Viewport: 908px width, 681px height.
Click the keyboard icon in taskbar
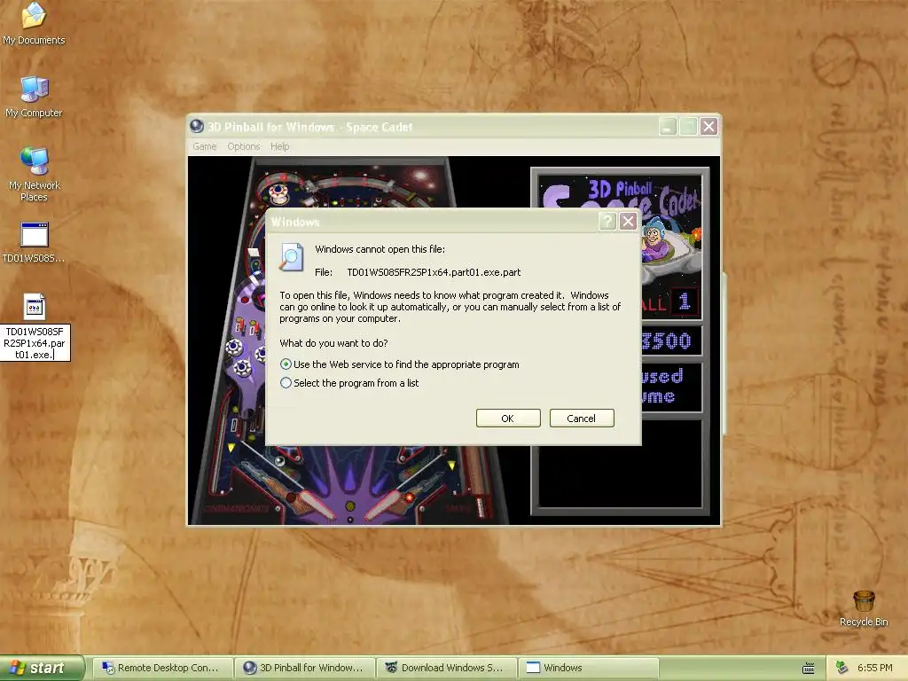(x=809, y=669)
